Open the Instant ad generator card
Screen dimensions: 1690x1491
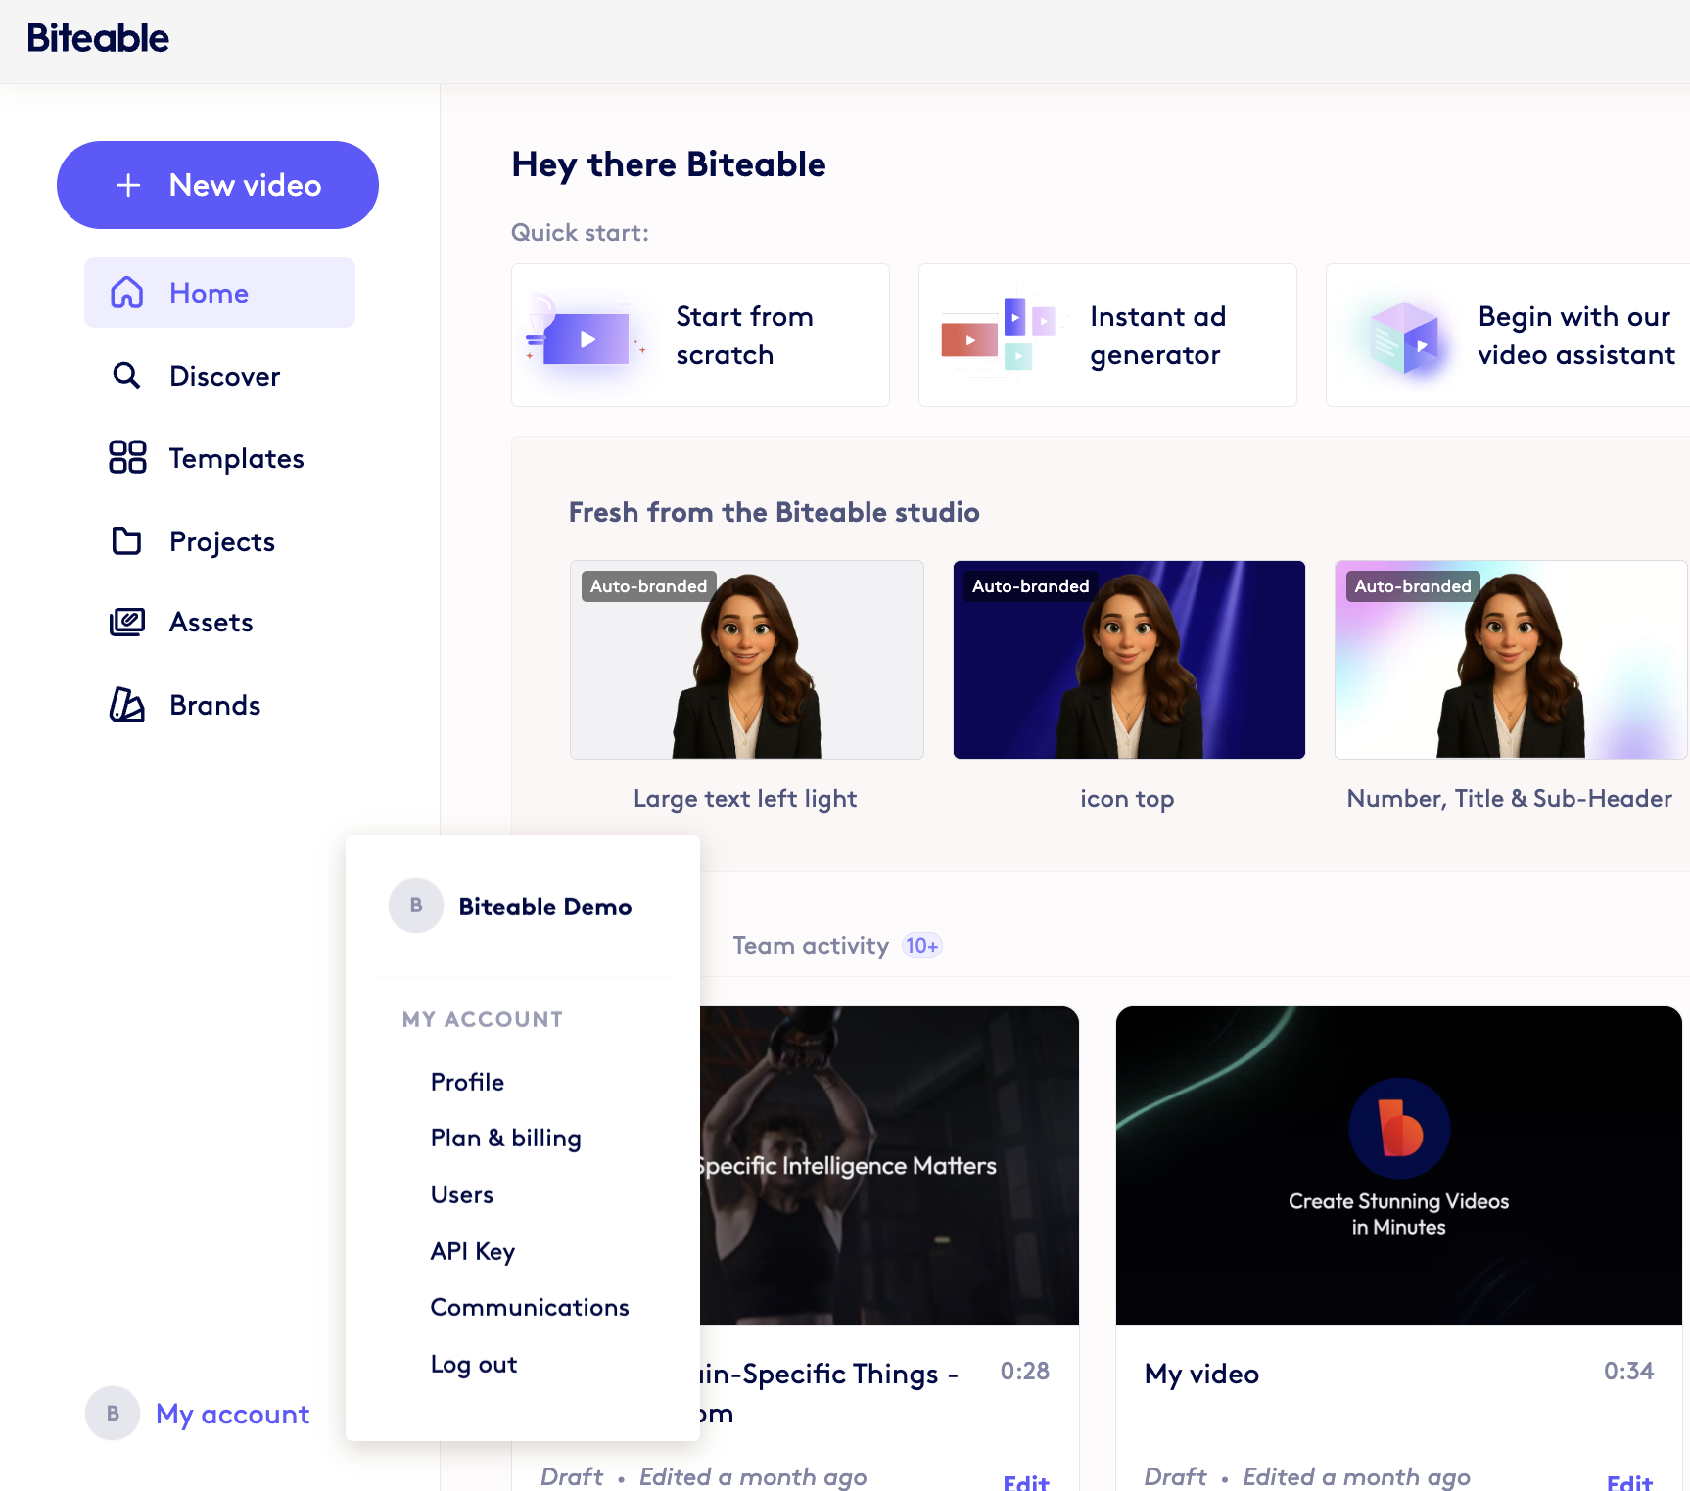click(x=1106, y=336)
